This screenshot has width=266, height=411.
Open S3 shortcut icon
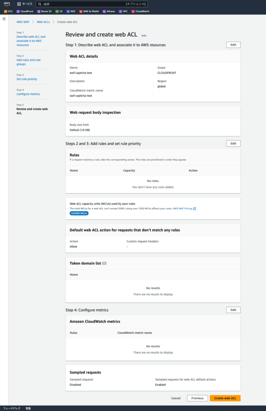click(57, 11)
